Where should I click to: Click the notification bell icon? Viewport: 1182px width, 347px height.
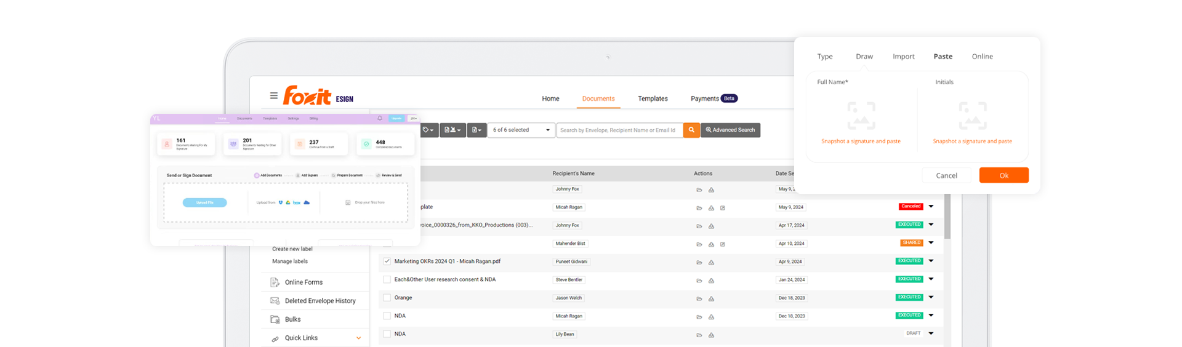[x=380, y=118]
